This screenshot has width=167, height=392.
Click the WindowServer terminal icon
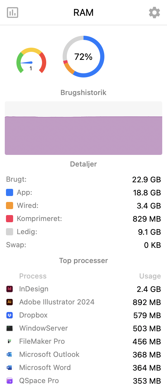pyautogui.click(x=10, y=328)
